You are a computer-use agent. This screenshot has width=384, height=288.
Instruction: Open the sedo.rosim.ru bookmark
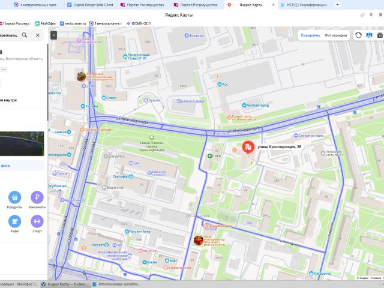pyautogui.click(x=73, y=23)
